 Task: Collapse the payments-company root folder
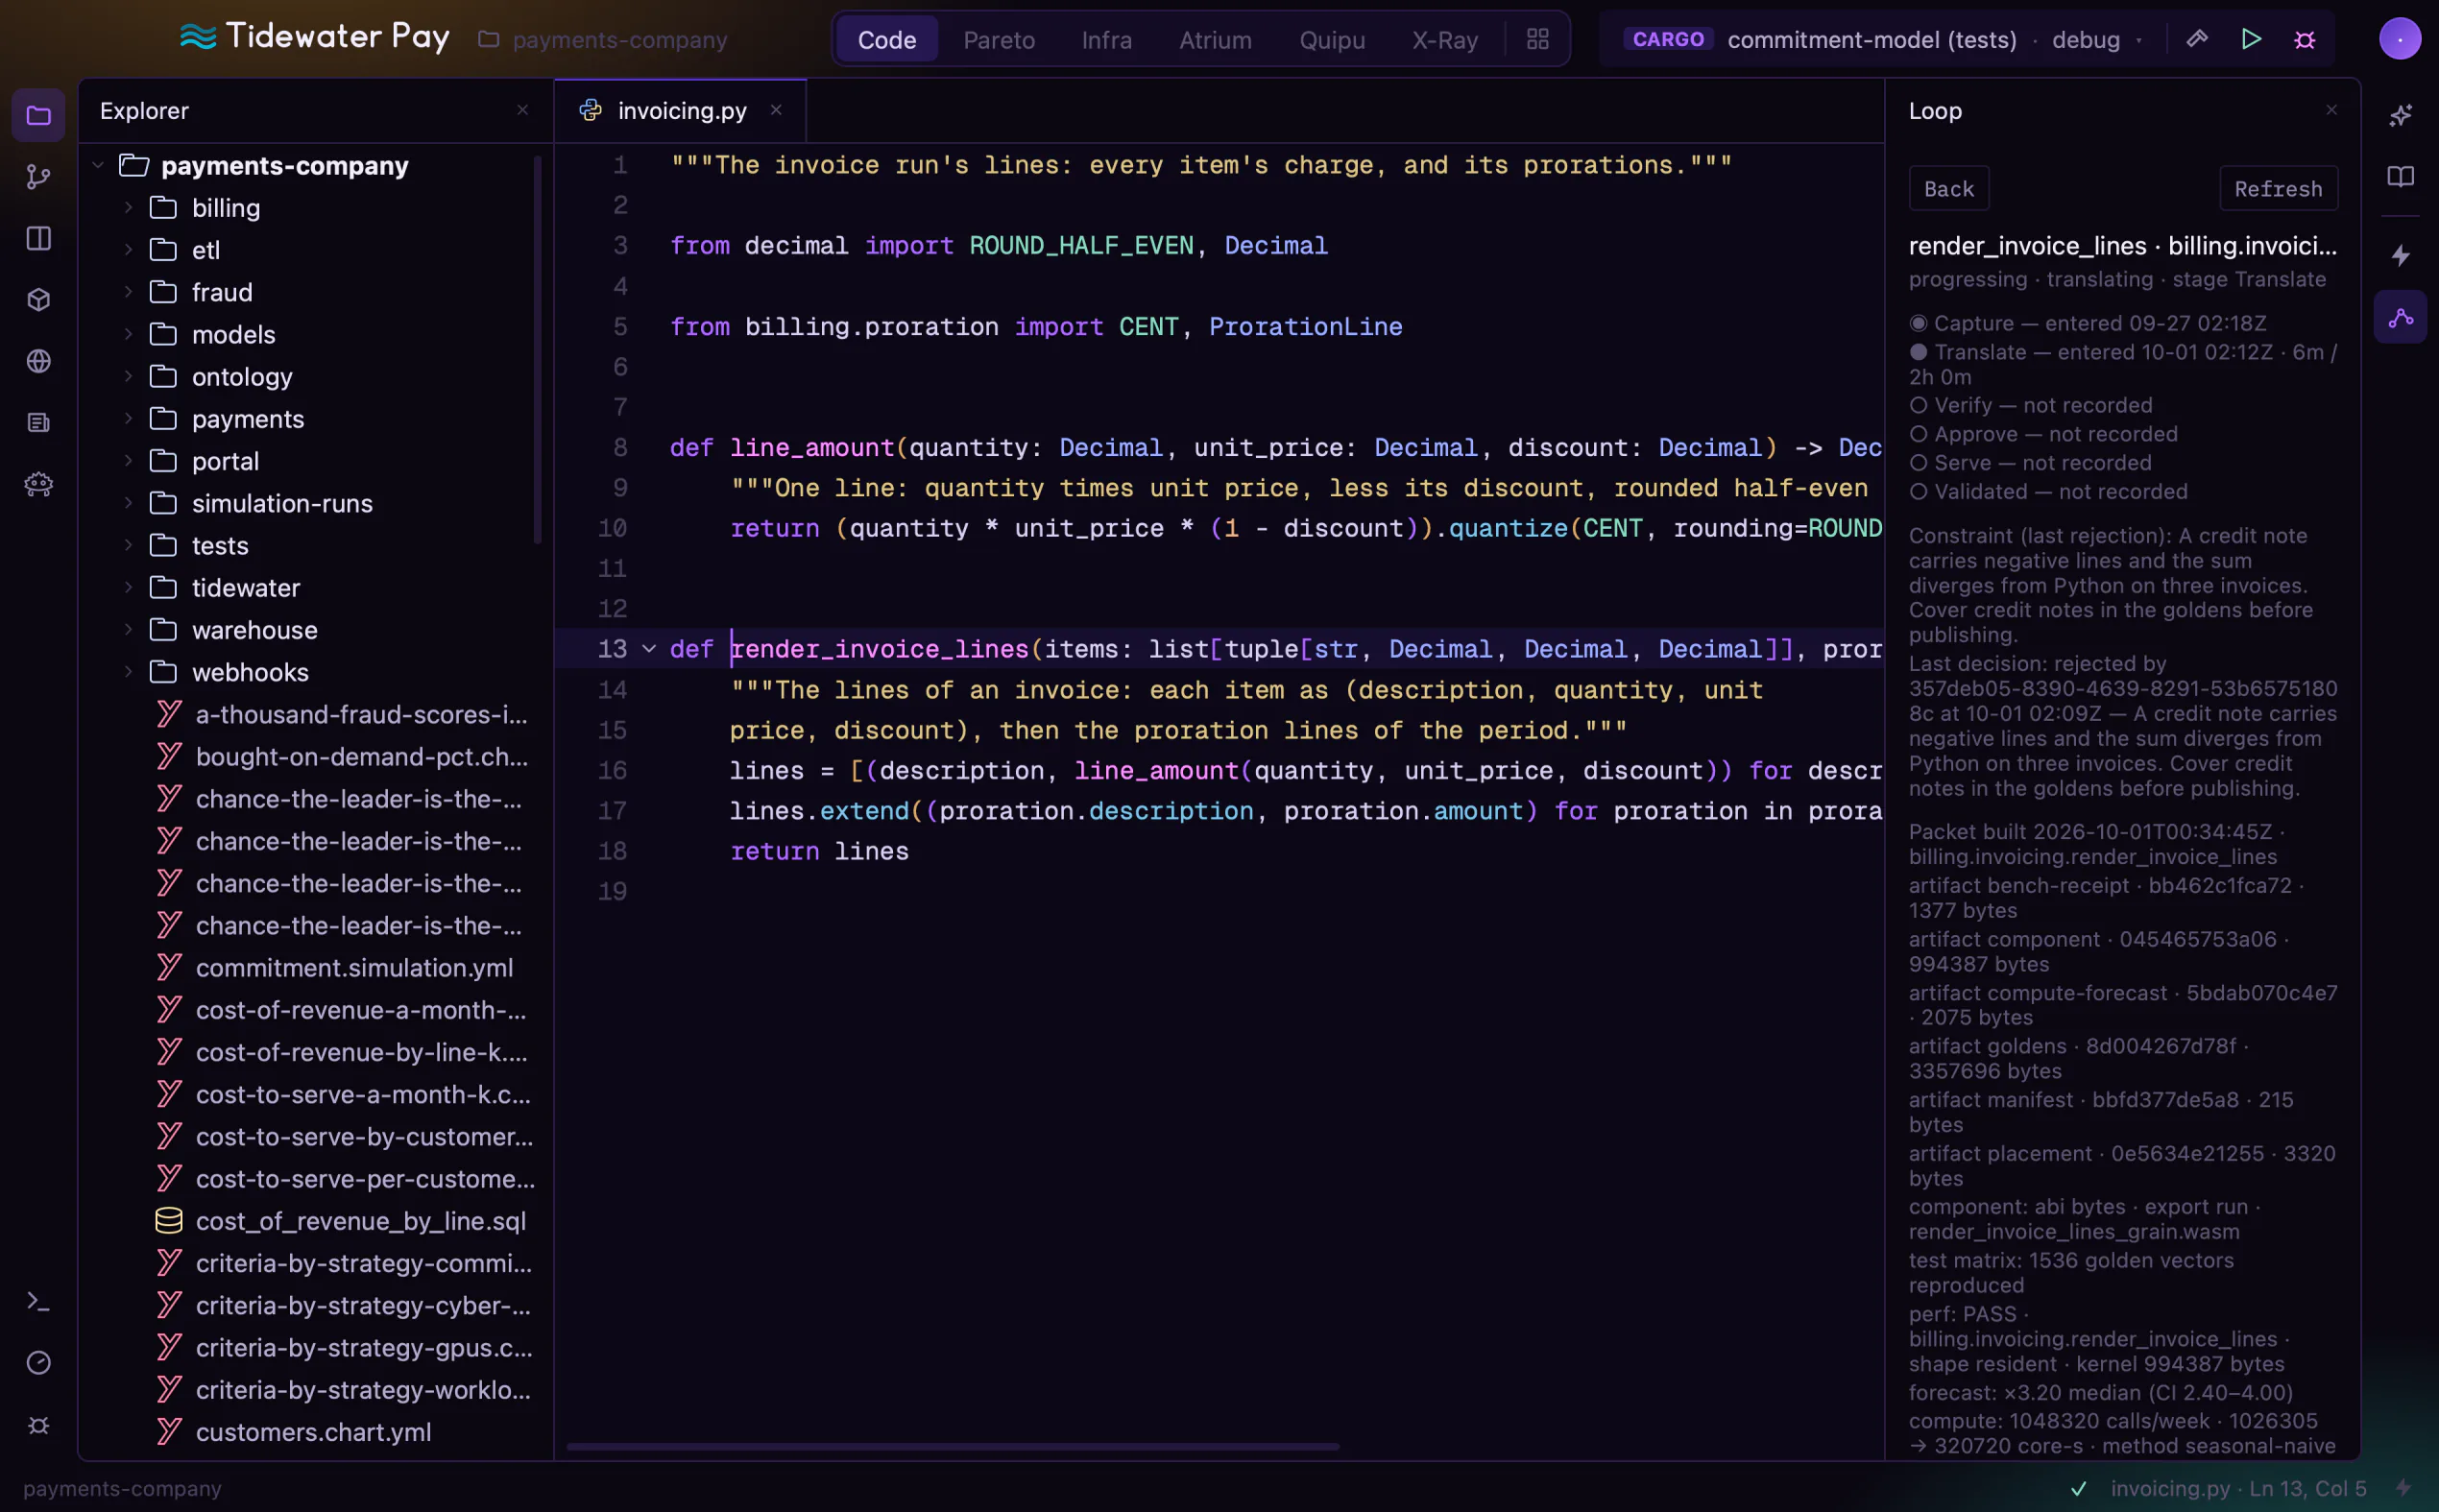tap(98, 165)
